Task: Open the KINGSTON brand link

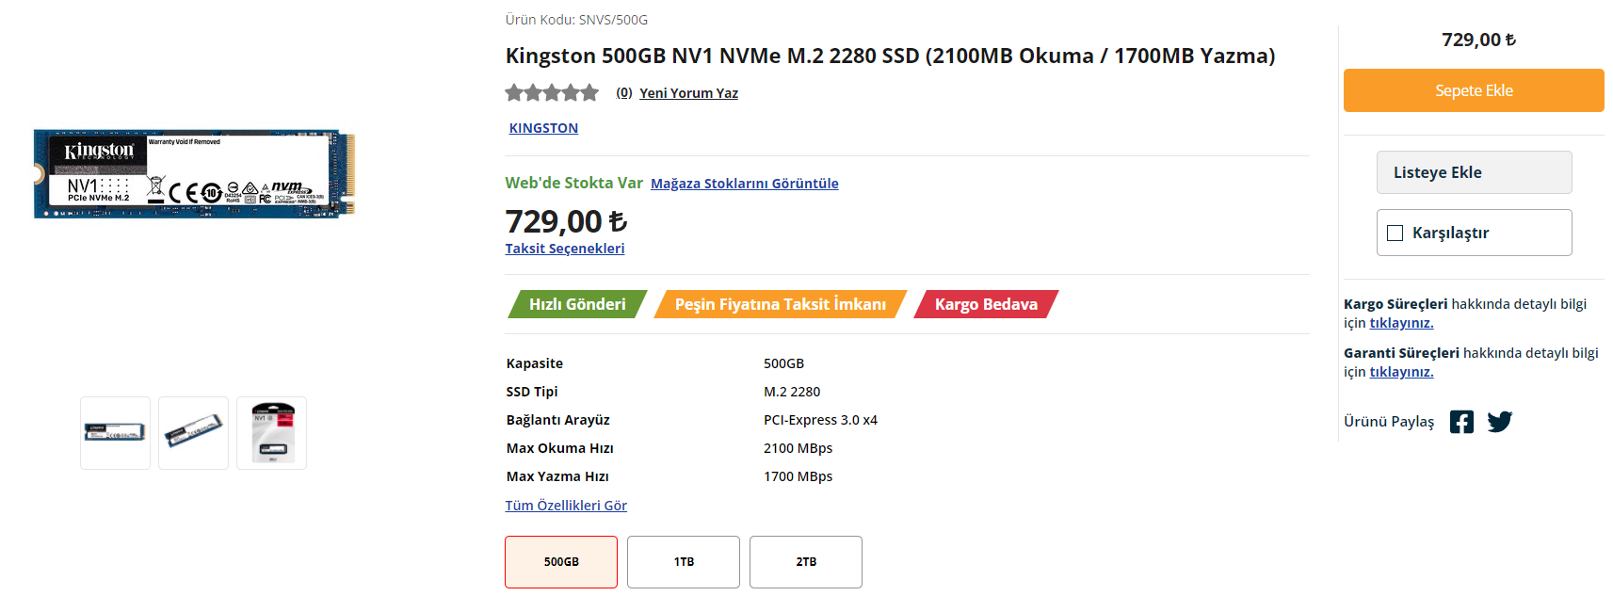Action: click(543, 128)
